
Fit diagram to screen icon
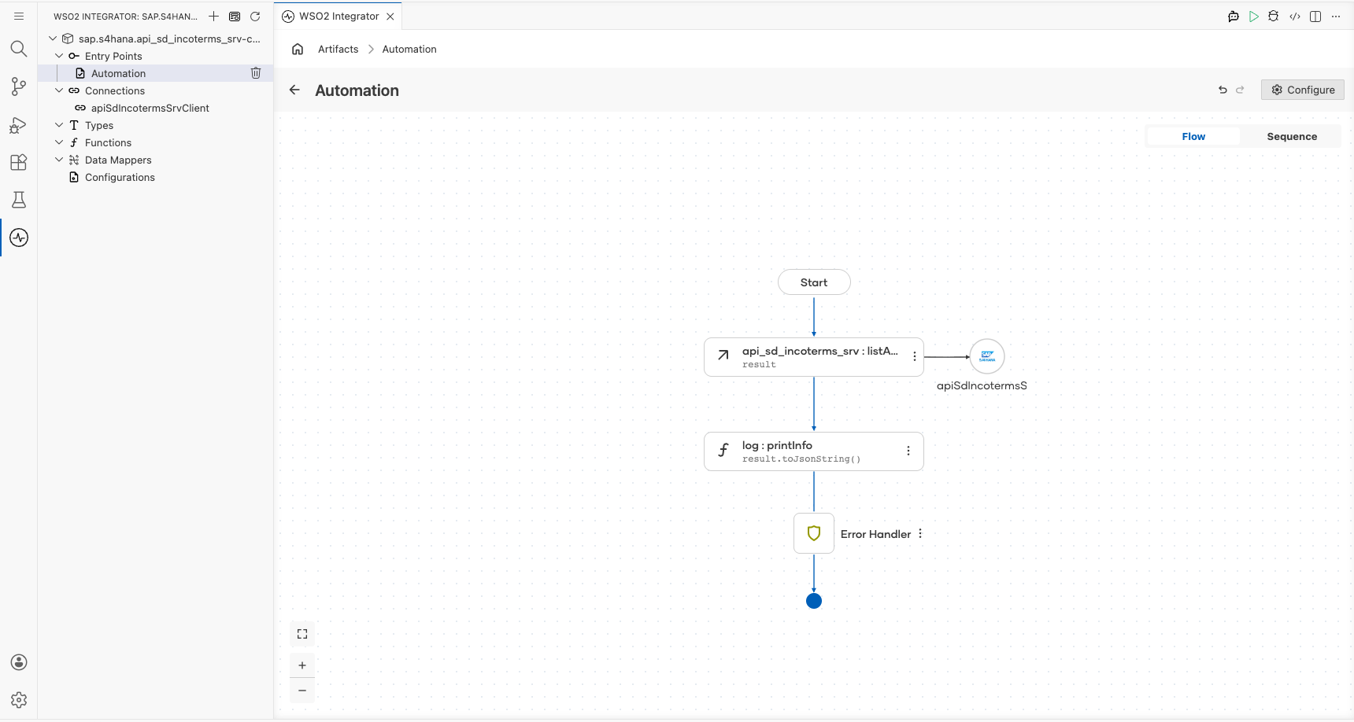302,634
